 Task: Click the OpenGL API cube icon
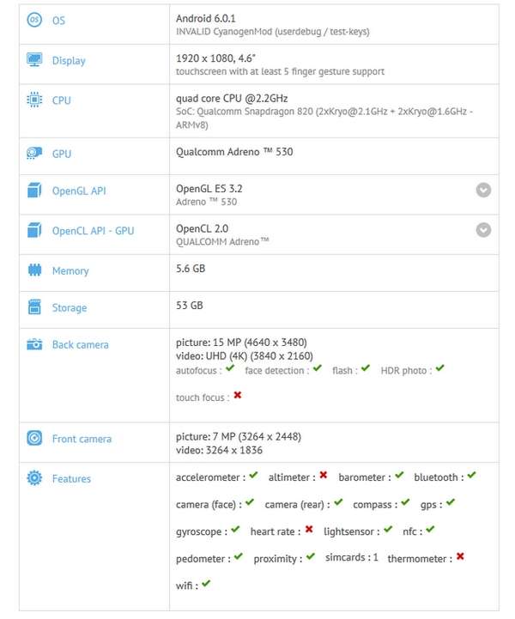coord(34,190)
